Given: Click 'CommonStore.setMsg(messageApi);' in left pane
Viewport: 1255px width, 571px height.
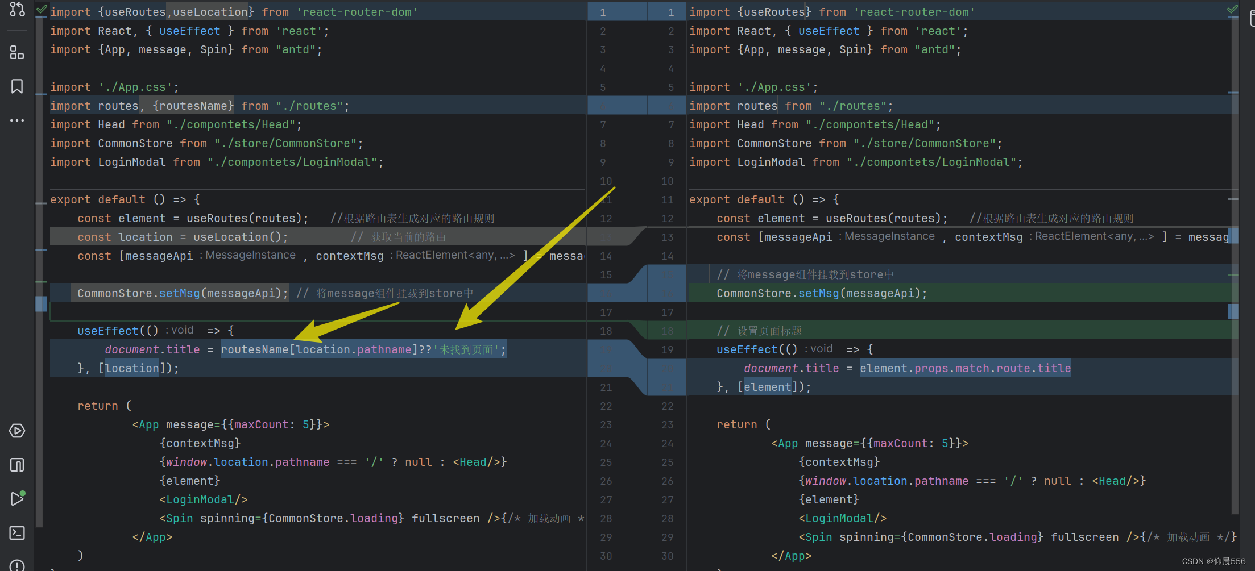Looking at the screenshot, I should pyautogui.click(x=183, y=293).
